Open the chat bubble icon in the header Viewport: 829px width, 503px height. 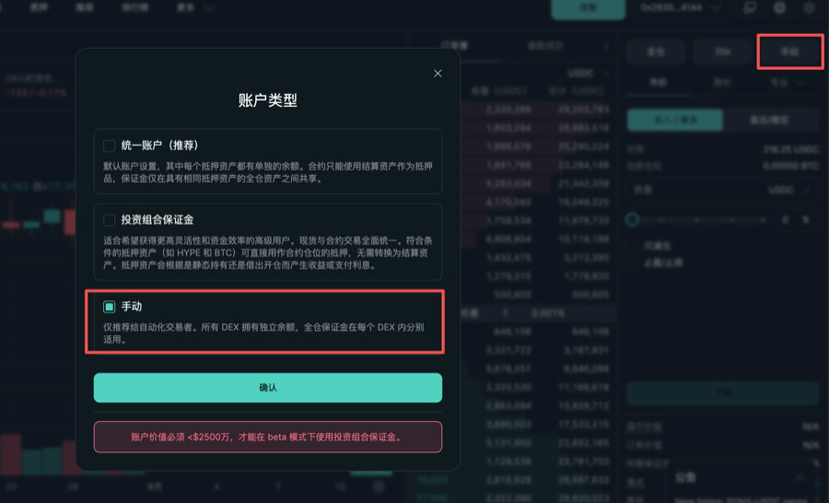pos(750,8)
